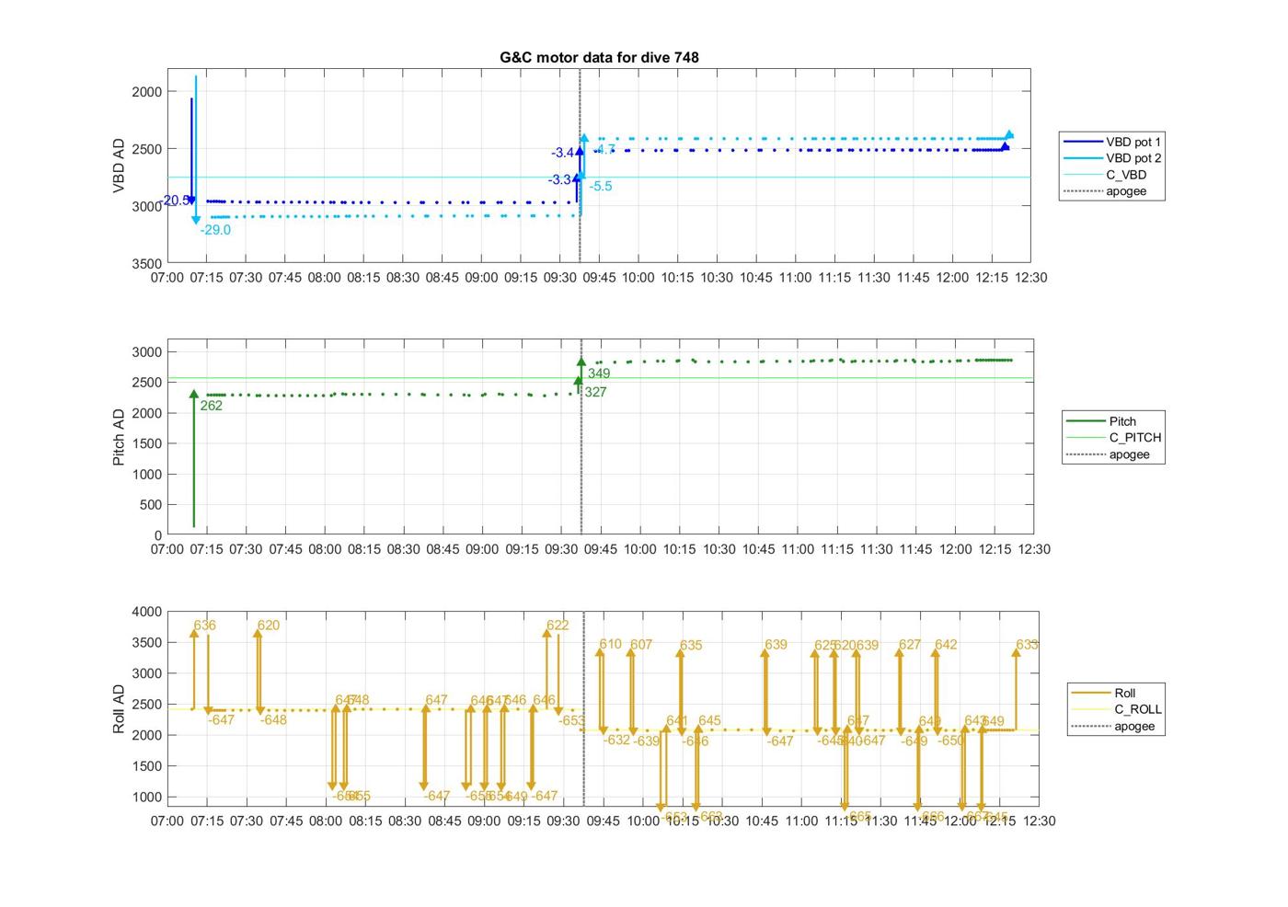Click the title 'G&C motor data for dive 748'

coord(599,57)
